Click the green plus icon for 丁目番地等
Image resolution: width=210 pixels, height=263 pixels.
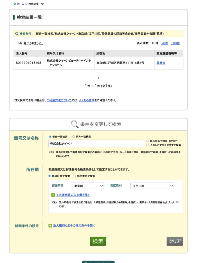point(53,195)
